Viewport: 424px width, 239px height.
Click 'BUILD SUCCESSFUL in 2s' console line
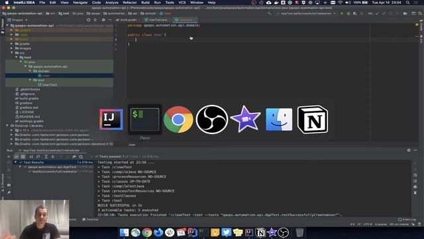point(120,205)
